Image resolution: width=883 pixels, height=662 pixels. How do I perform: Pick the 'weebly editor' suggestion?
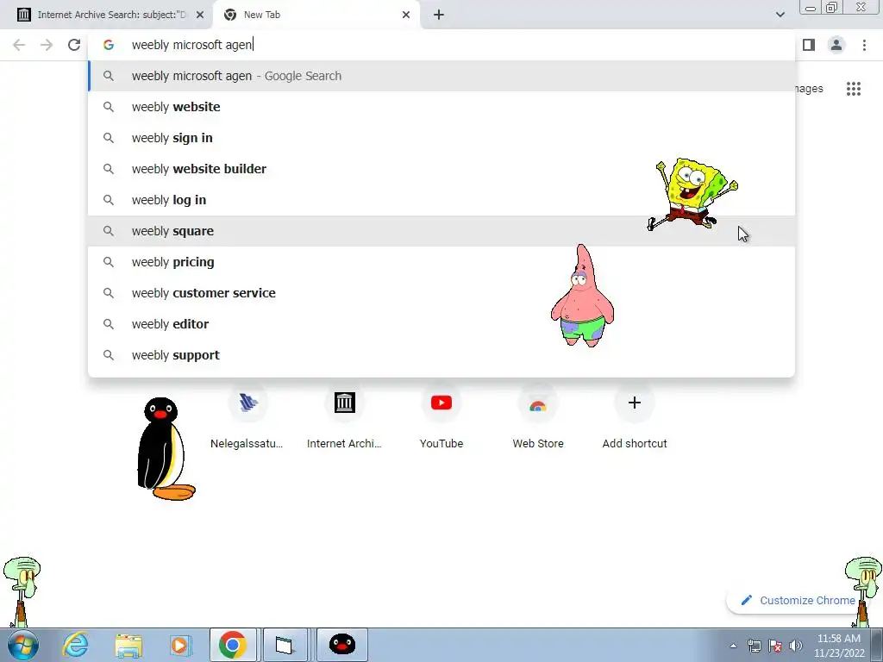point(441,324)
